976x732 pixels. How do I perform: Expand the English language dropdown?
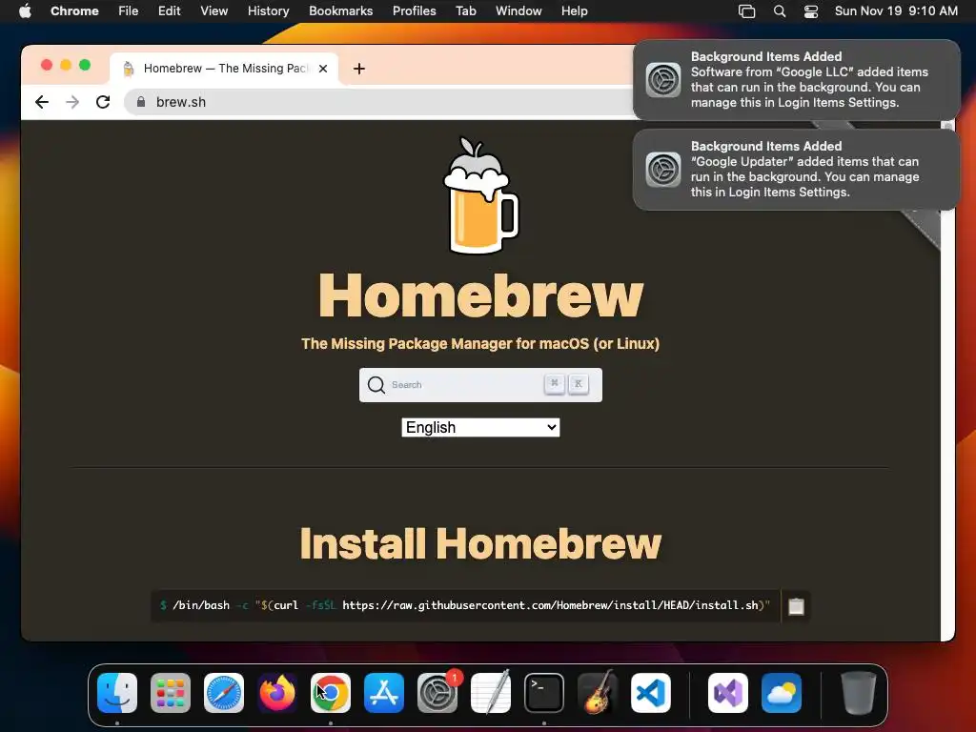pyautogui.click(x=480, y=428)
